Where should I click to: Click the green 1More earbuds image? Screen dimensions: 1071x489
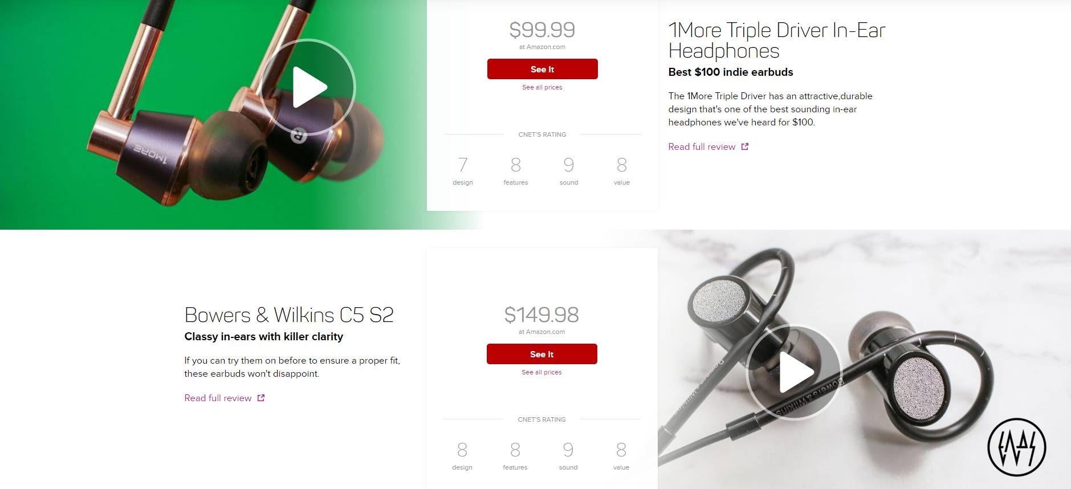tap(213, 115)
